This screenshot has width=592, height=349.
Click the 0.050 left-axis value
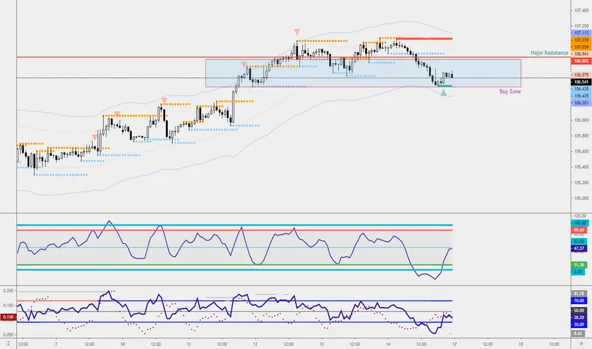[8, 334]
